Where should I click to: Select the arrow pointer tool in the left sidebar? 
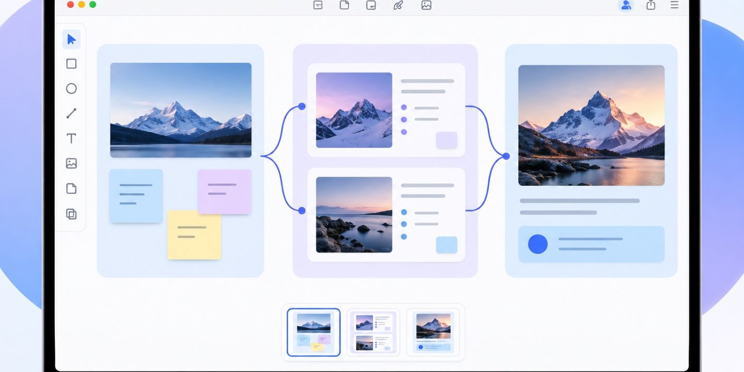71,39
